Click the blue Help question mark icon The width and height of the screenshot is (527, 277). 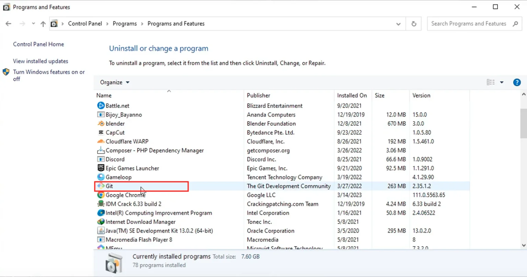517,82
